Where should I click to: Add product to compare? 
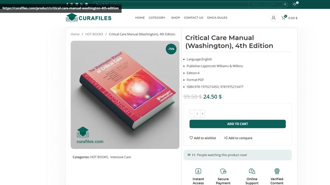click(x=238, y=138)
